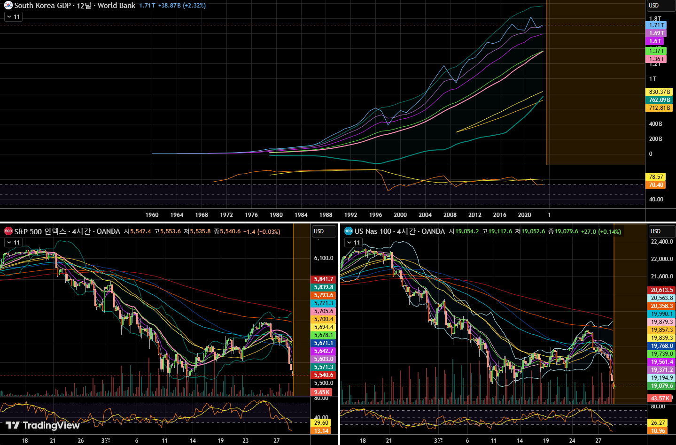
Task: Open the USD currency selector on the Nas 100 chart
Action: (x=662, y=231)
